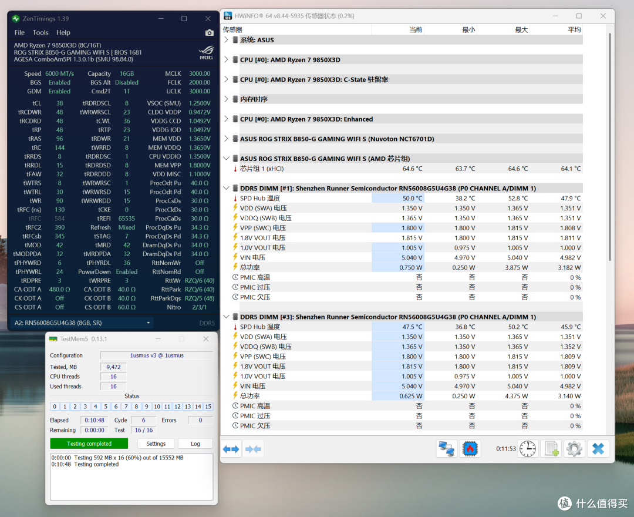634x517 pixels.
Task: Click the TestMem5 title bar icon
Action: [x=53, y=339]
